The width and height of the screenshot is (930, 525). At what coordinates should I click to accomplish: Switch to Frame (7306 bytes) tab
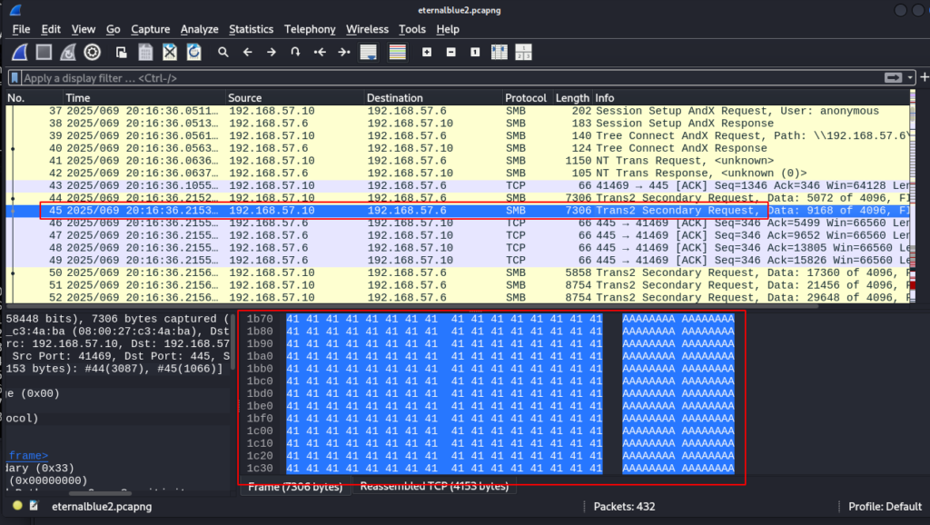pyautogui.click(x=295, y=487)
